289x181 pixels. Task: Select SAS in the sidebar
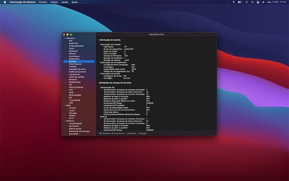(71, 90)
